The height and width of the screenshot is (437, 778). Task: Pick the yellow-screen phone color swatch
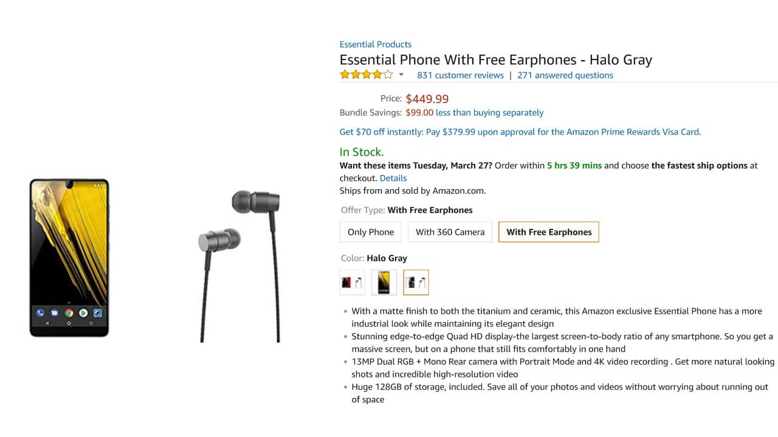[x=384, y=282]
